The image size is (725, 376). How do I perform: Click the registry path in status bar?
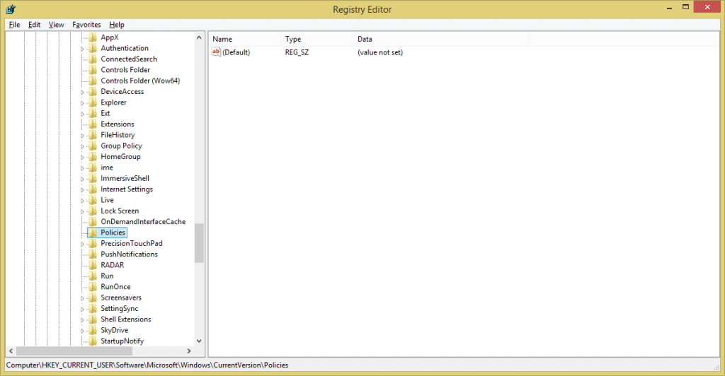tap(147, 365)
